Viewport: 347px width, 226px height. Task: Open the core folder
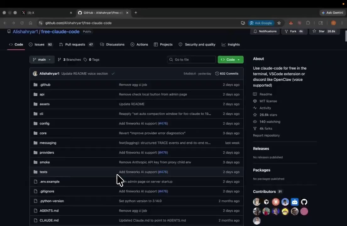click(43, 133)
